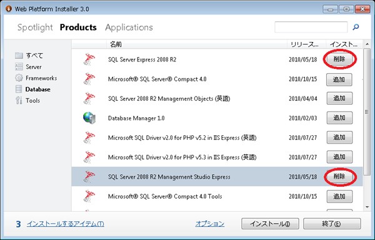Select the Tools category
This screenshot has height=240, width=375.
tap(32, 100)
